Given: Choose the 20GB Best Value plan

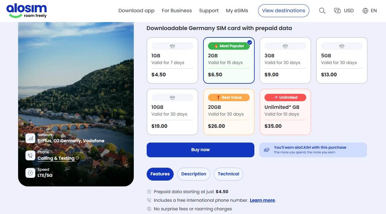Looking at the screenshot, I should [x=229, y=112].
